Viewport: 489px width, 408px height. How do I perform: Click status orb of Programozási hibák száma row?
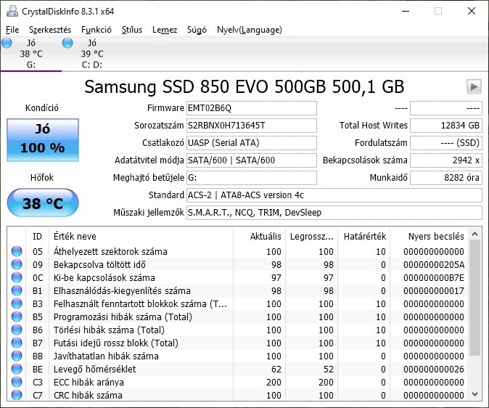17,317
